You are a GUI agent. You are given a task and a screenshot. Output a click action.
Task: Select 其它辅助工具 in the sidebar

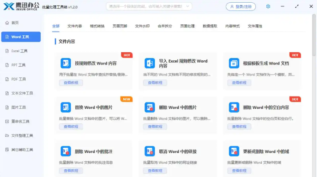(21, 150)
